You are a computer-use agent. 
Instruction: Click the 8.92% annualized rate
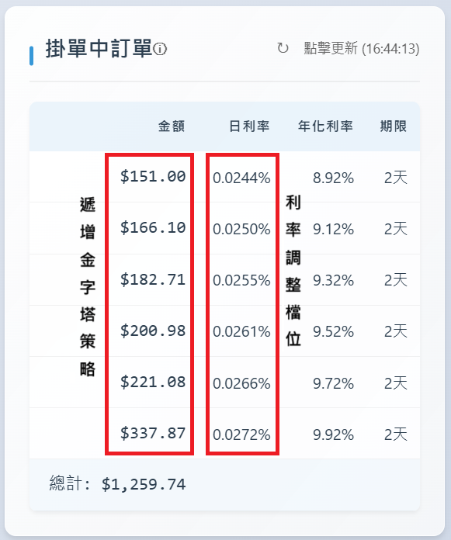[x=333, y=178]
